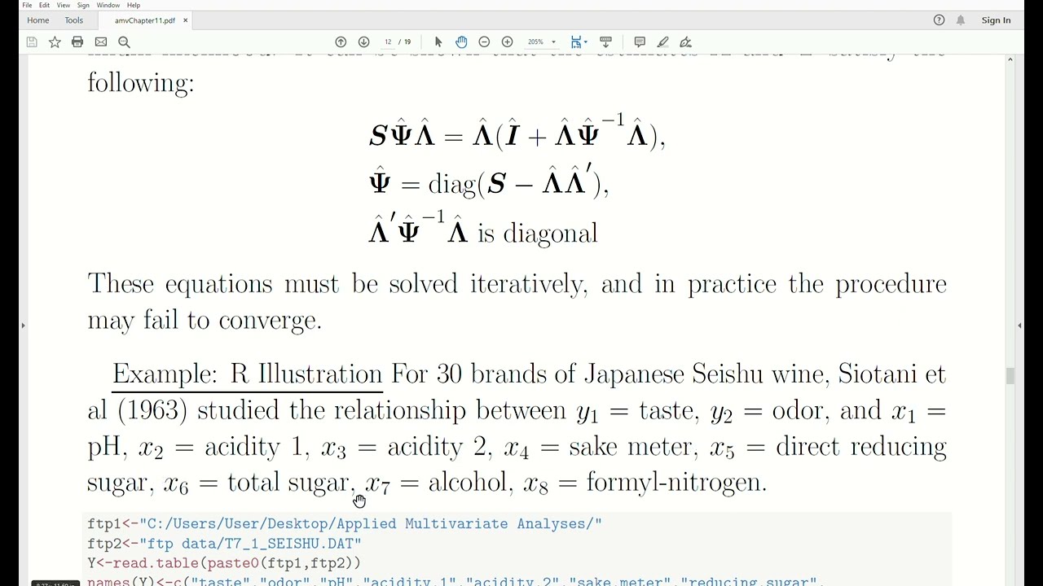
Task: Send file by email envelope icon
Action: [x=101, y=42]
